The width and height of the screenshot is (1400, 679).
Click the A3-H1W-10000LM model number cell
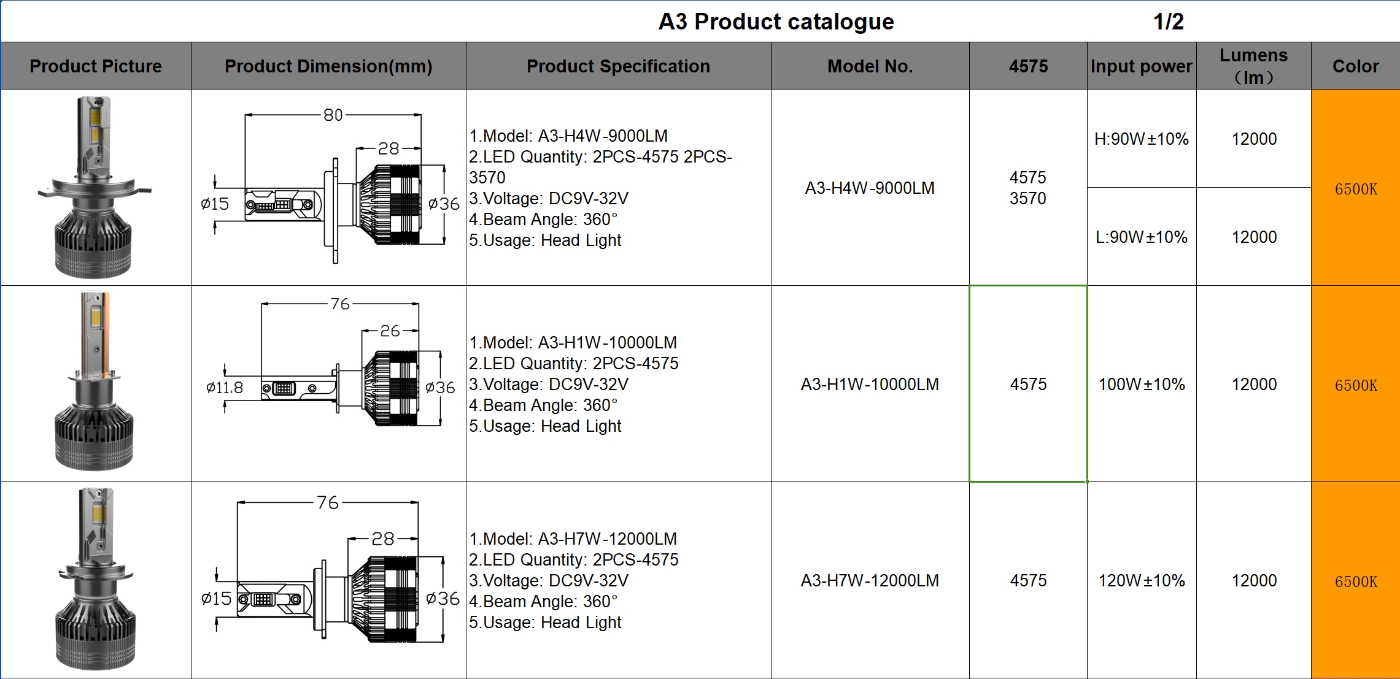(870, 385)
